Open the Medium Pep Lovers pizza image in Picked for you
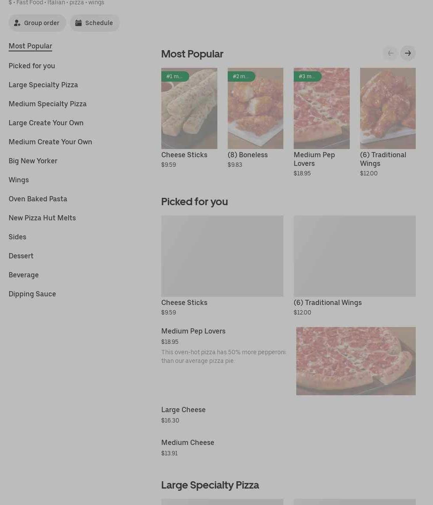The width and height of the screenshot is (433, 505). (x=356, y=361)
